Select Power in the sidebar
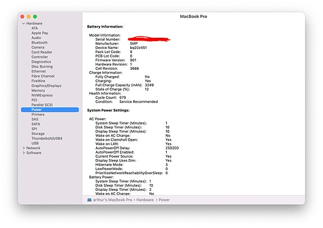Image resolution: width=323 pixels, height=228 pixels. pos(50,110)
